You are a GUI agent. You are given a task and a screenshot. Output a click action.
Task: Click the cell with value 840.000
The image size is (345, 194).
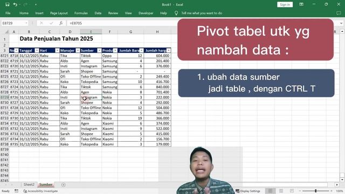point(157,87)
